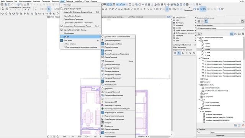Switch Navigator to Layout Book icon
The width and height of the screenshot is (245, 138).
coord(239,34)
